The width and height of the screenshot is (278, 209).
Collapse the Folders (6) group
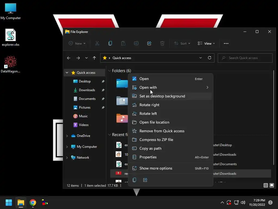[109, 71]
